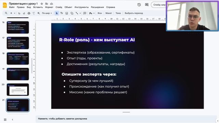Select slide 19 thumbnail
Image resolution: width=219 pixels, height=123 pixels.
(x=18, y=74)
